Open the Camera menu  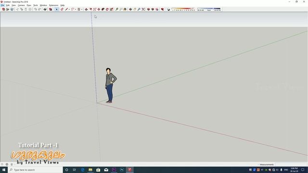point(21,5)
